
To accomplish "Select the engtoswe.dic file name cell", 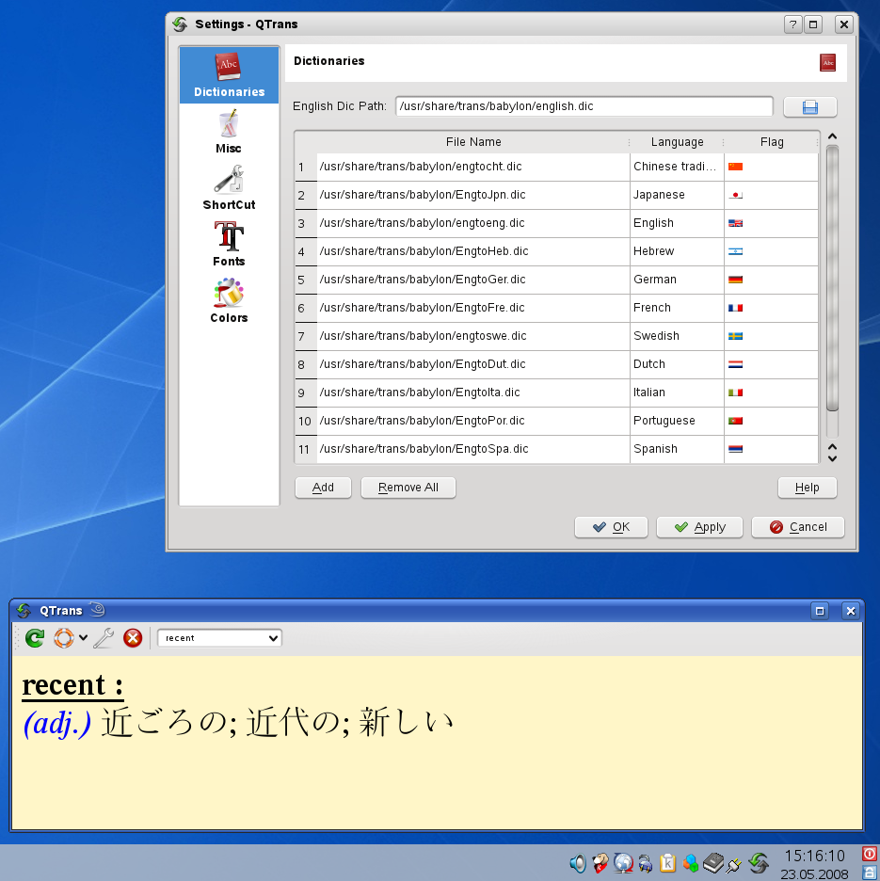I will [x=473, y=336].
